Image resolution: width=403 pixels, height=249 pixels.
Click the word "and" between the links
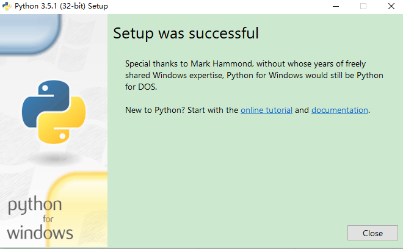(302, 110)
